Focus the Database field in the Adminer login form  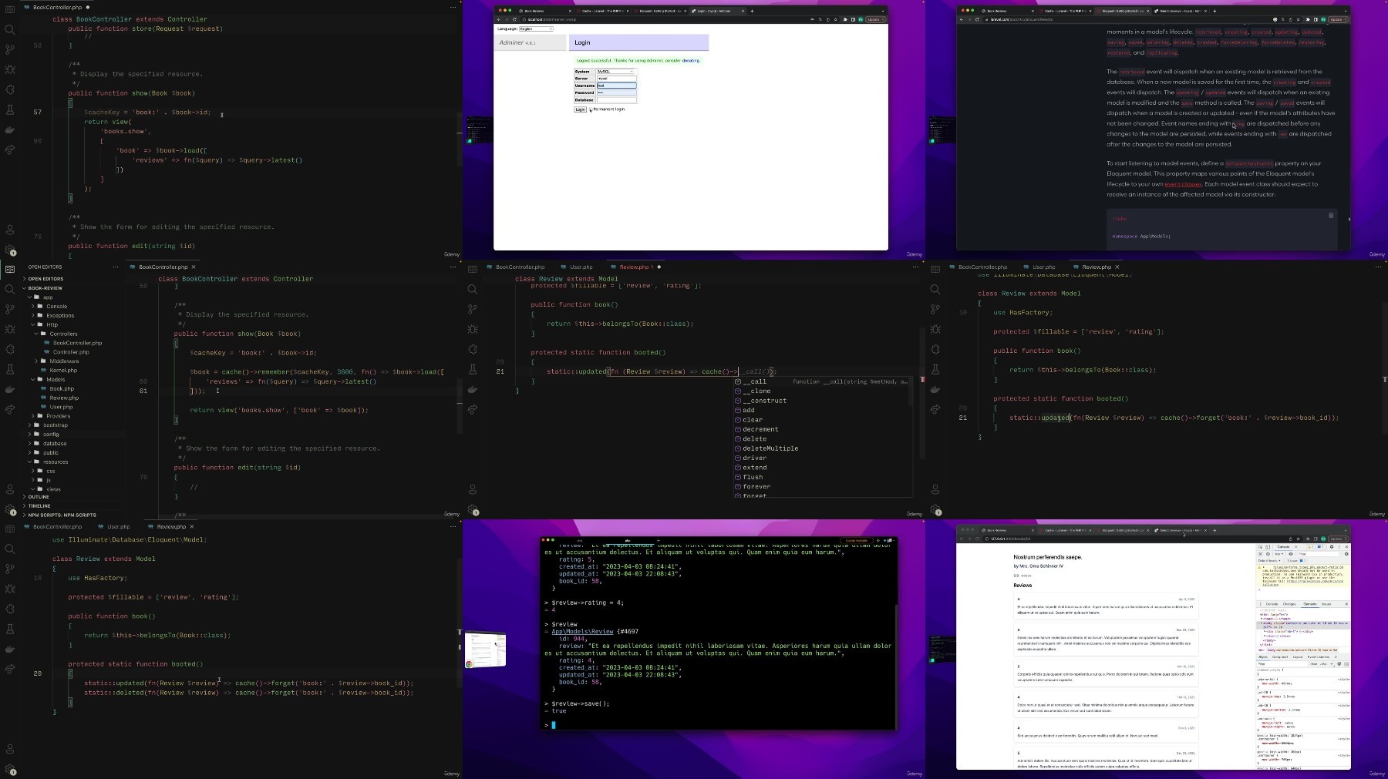[x=617, y=100]
